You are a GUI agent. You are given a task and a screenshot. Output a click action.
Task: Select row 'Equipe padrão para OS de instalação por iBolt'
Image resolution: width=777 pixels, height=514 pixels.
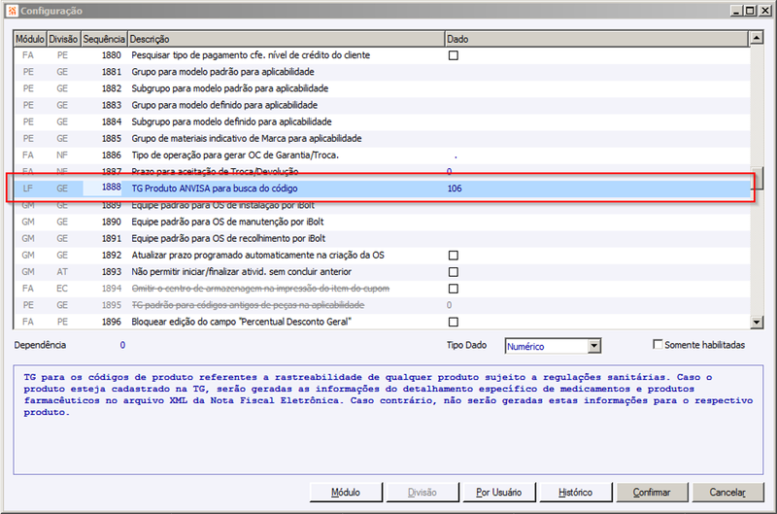pyautogui.click(x=382, y=206)
